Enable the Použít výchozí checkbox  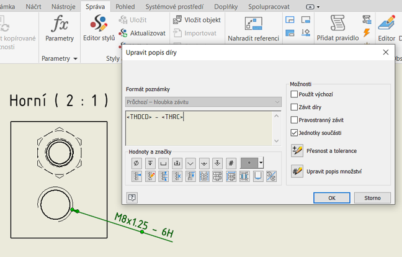(295, 94)
